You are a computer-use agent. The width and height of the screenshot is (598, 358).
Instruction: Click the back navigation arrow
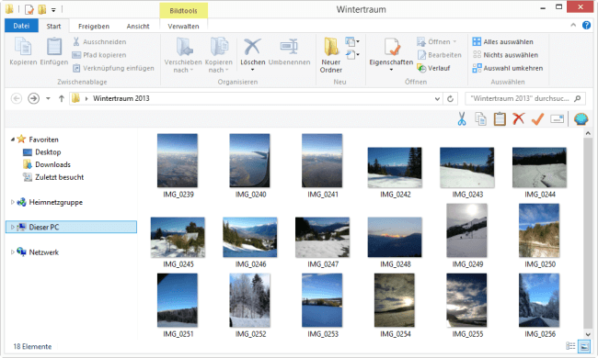tap(17, 98)
